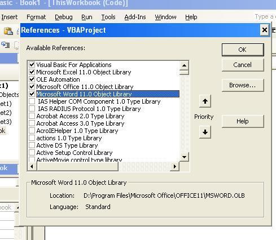
Task: Open the Add-Ins menu
Action: coord(135,17)
